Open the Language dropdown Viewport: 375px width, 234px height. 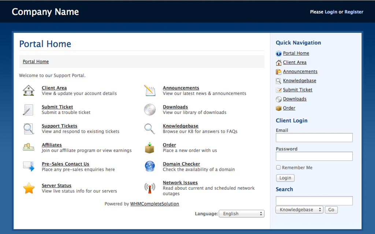(241, 214)
